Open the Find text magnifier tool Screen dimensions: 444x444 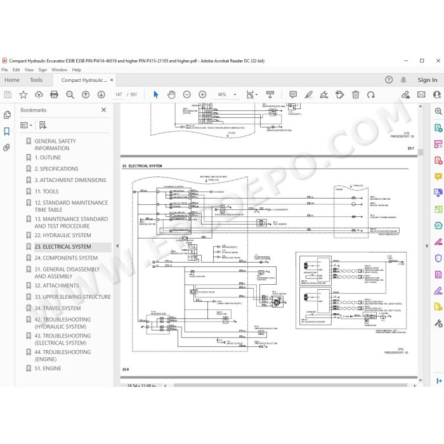coord(70,95)
